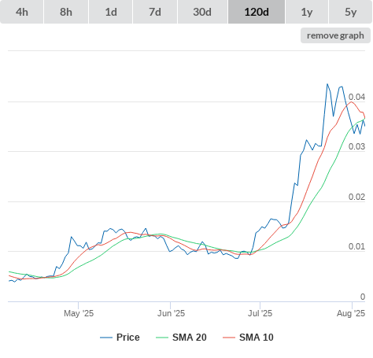Click the Aug '25 axis label

[351, 313]
